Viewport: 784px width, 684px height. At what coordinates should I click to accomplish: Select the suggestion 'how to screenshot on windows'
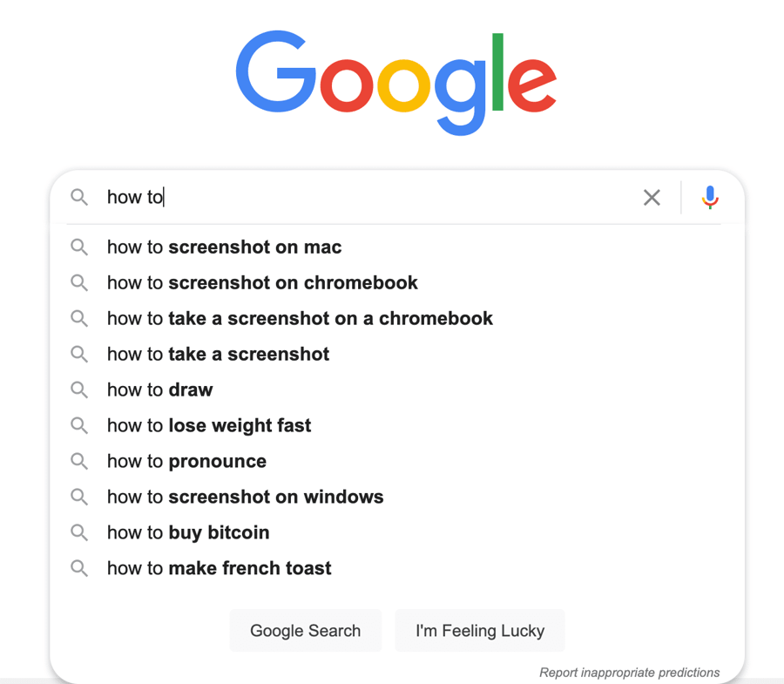pos(245,497)
